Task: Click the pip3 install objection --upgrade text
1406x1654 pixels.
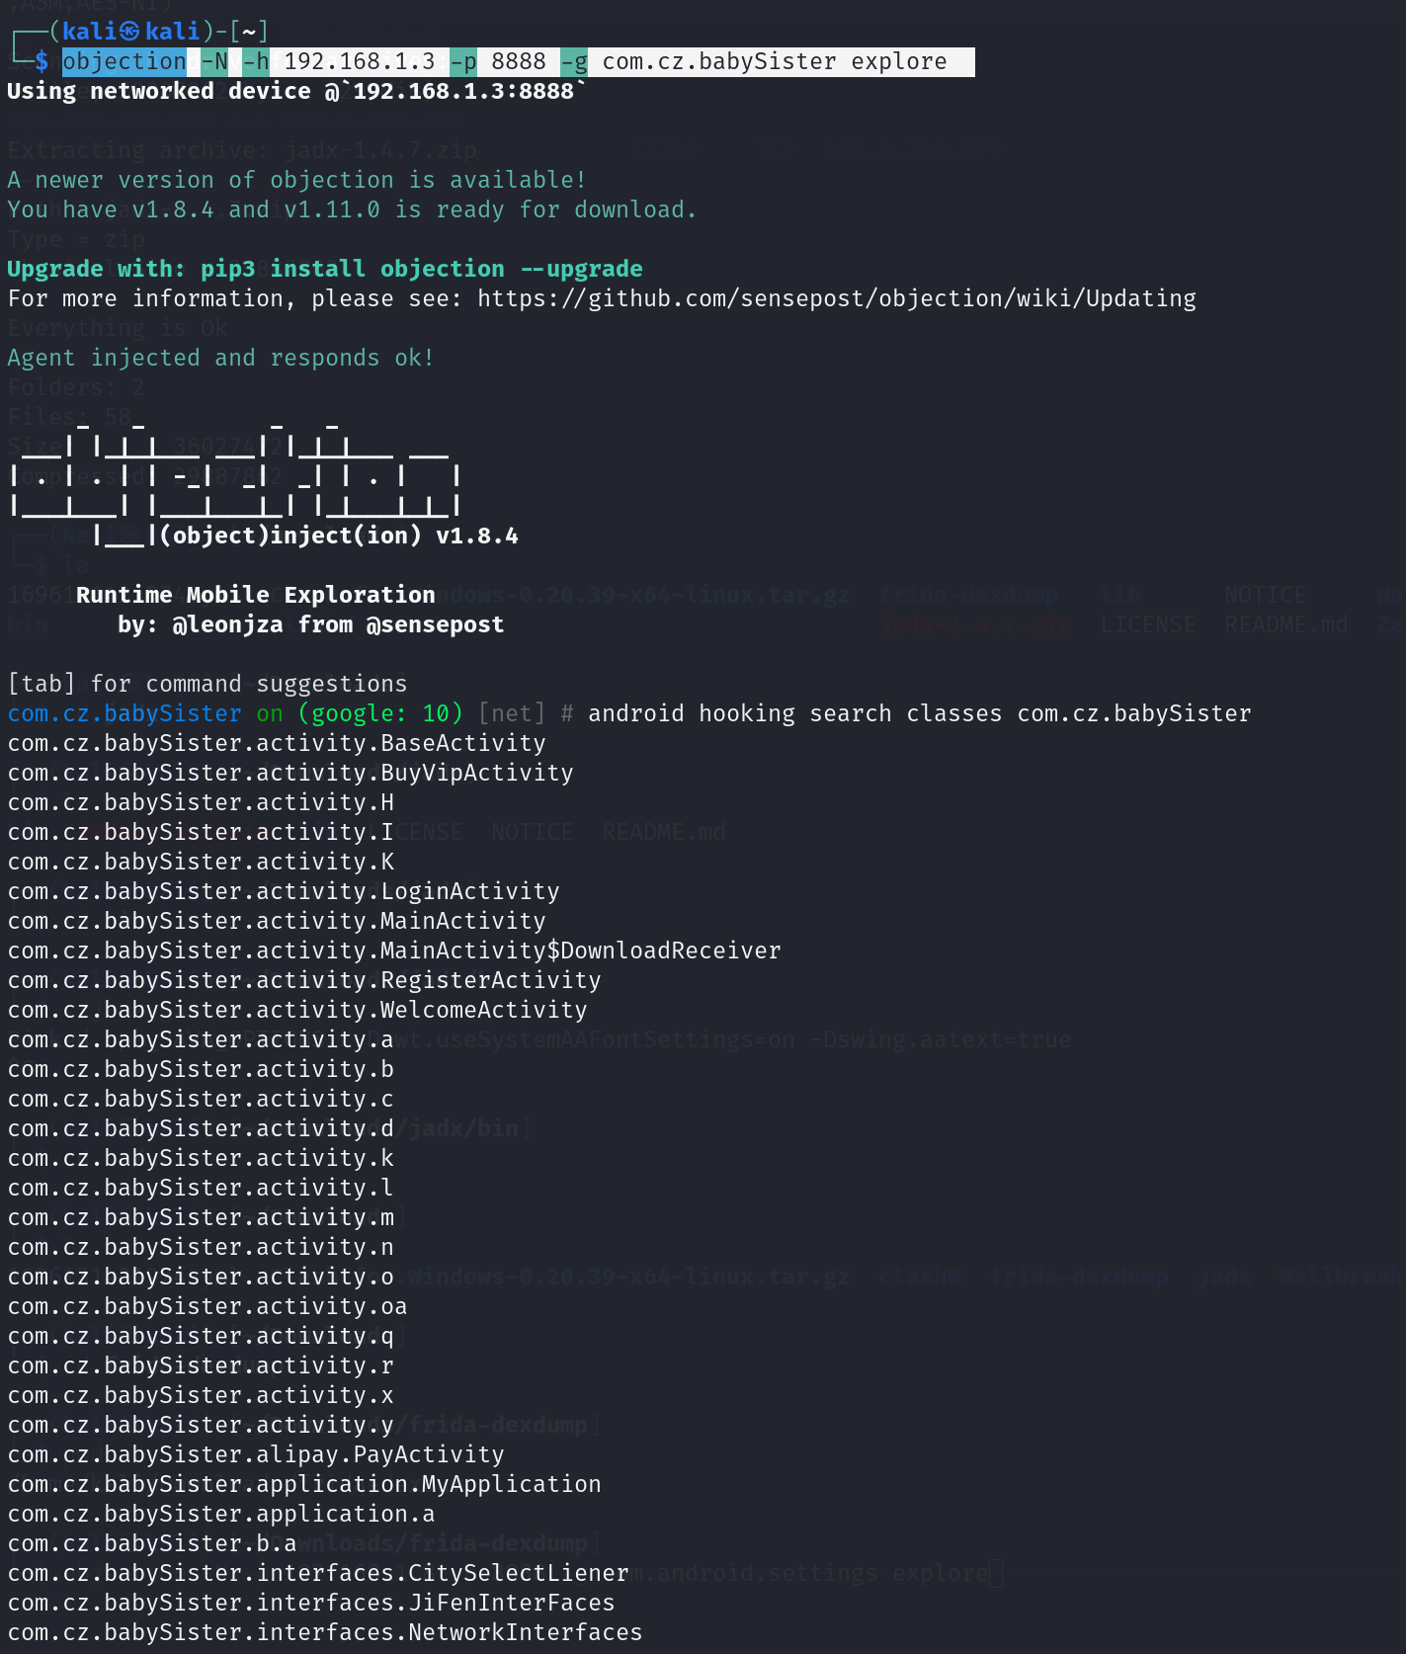Action: click(x=421, y=269)
